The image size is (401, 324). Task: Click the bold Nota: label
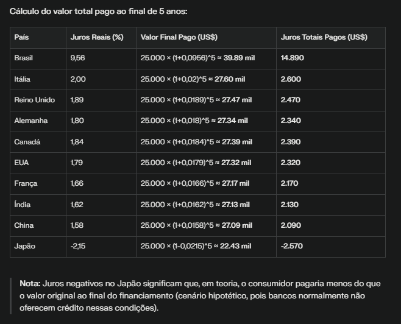coord(30,284)
